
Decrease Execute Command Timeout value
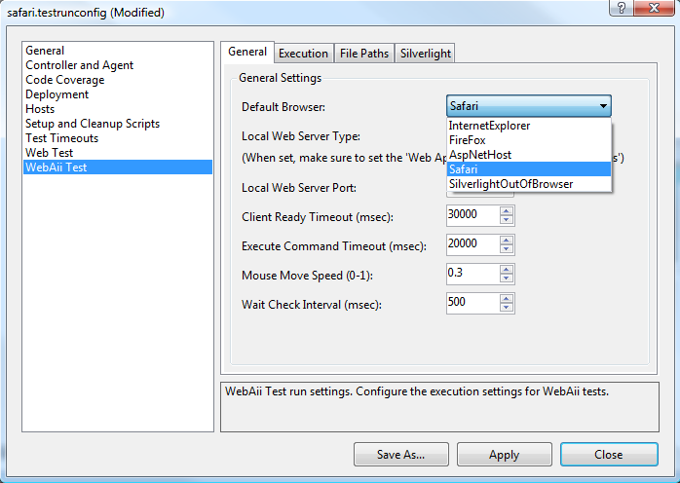(x=507, y=248)
